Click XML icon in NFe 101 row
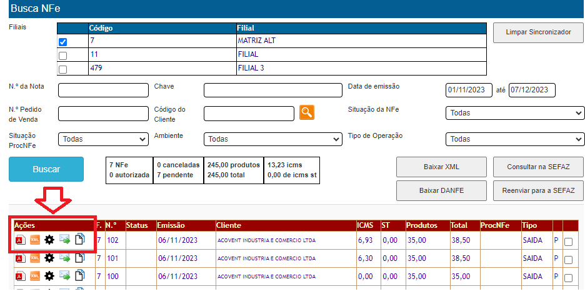The image size is (585, 294). coord(34,258)
